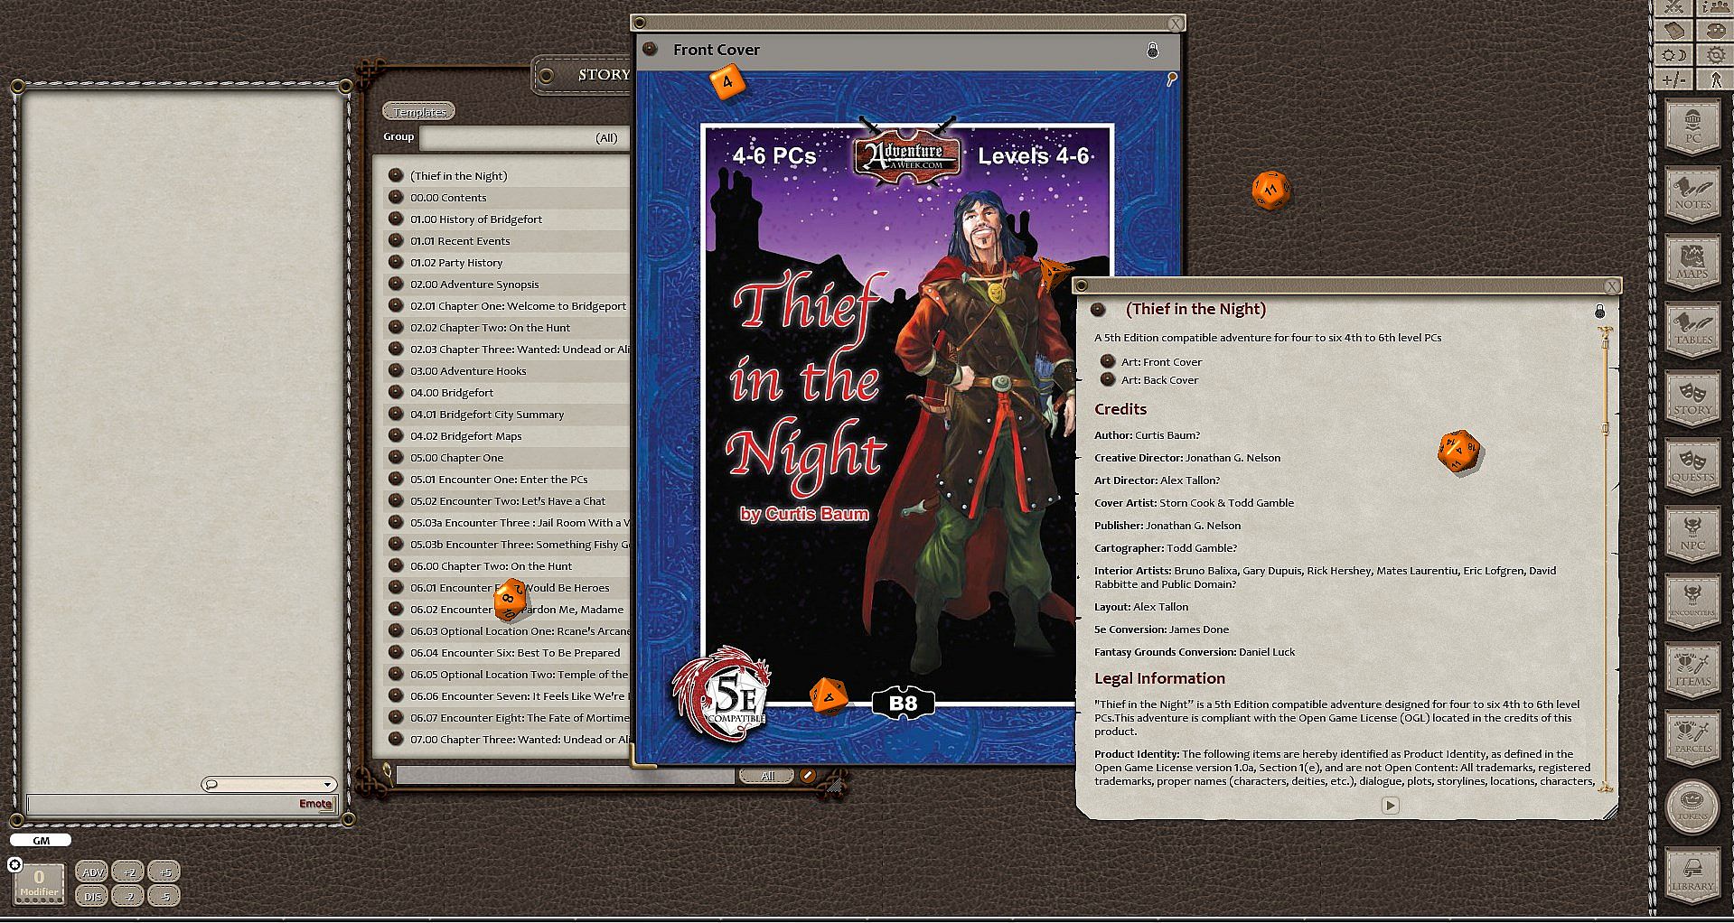This screenshot has width=1734, height=923.
Task: Open the plus/minus modifiers icon
Action: click(1673, 79)
